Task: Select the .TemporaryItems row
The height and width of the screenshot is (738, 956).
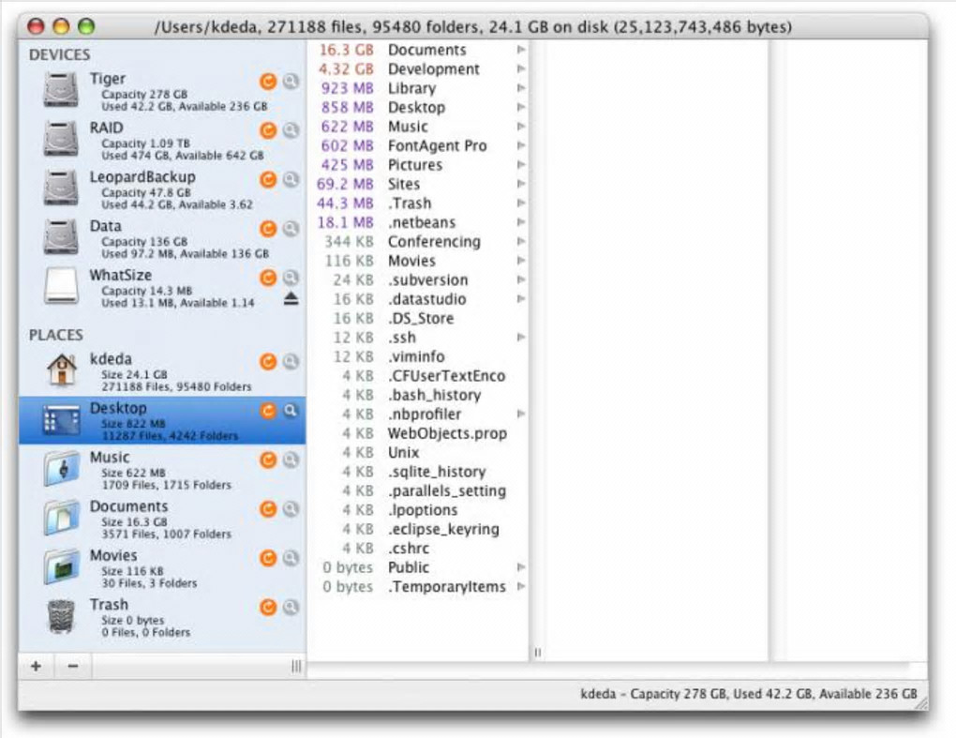Action: 418,586
